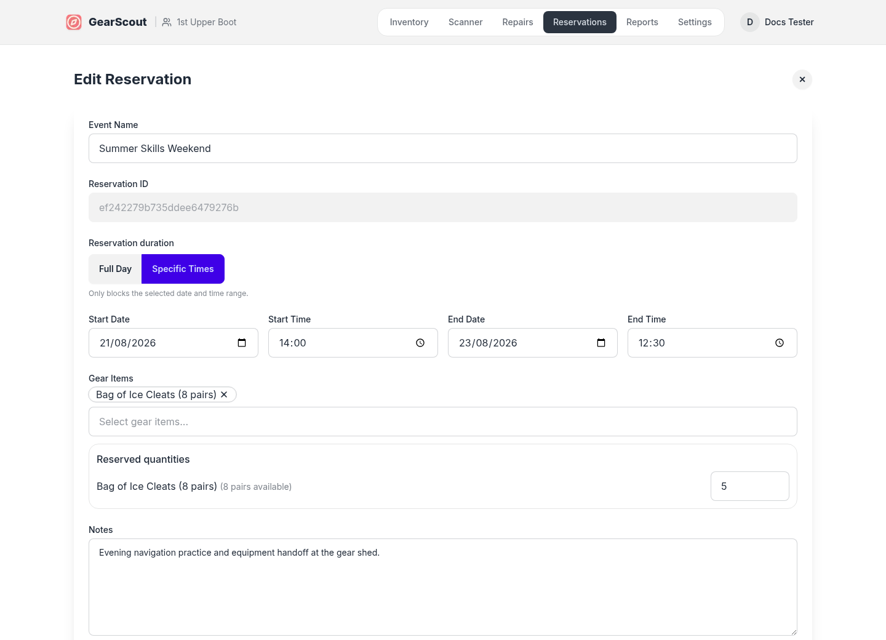Open the Reports tab
This screenshot has width=886, height=640.
coord(642,22)
